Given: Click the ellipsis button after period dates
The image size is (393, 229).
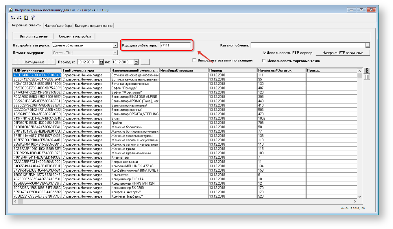Looking at the screenshot, I should coord(145,62).
